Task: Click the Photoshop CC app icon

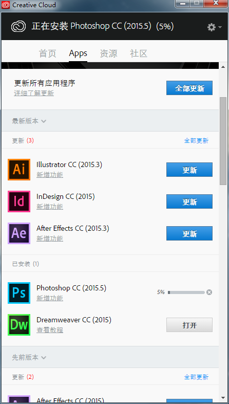Action: (x=19, y=292)
